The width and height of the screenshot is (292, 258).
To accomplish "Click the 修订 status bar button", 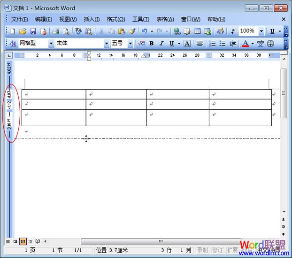I will point(217,250).
